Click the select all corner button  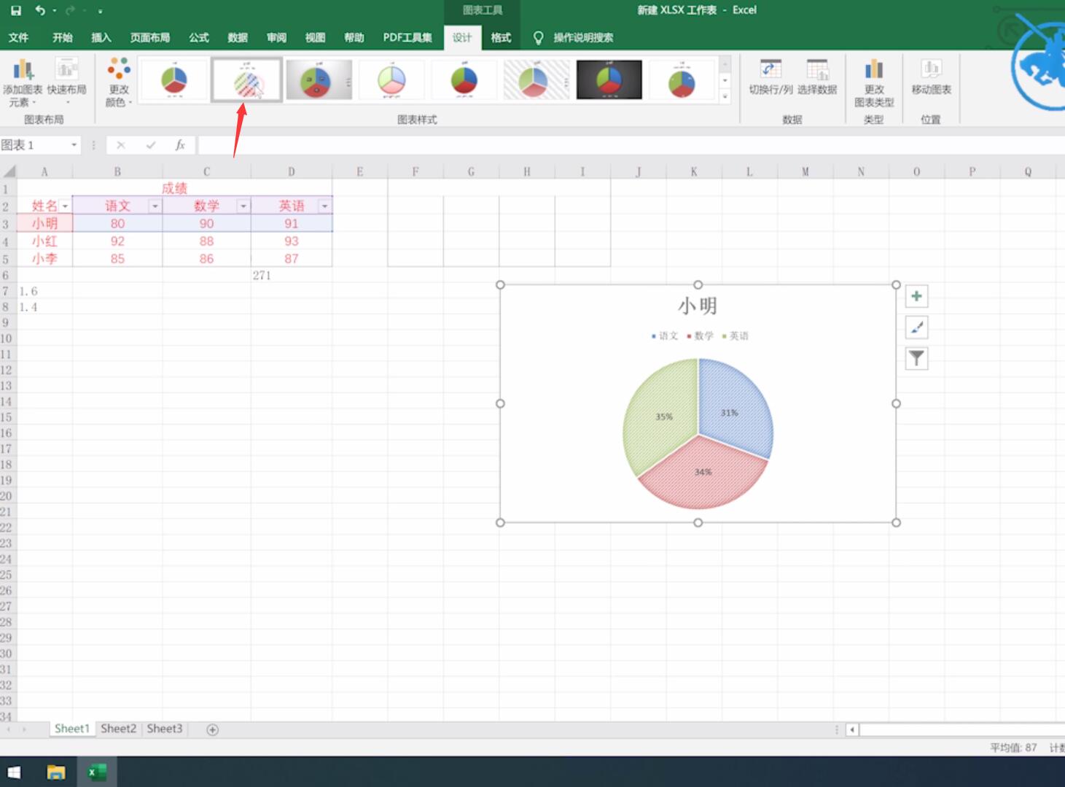9,172
